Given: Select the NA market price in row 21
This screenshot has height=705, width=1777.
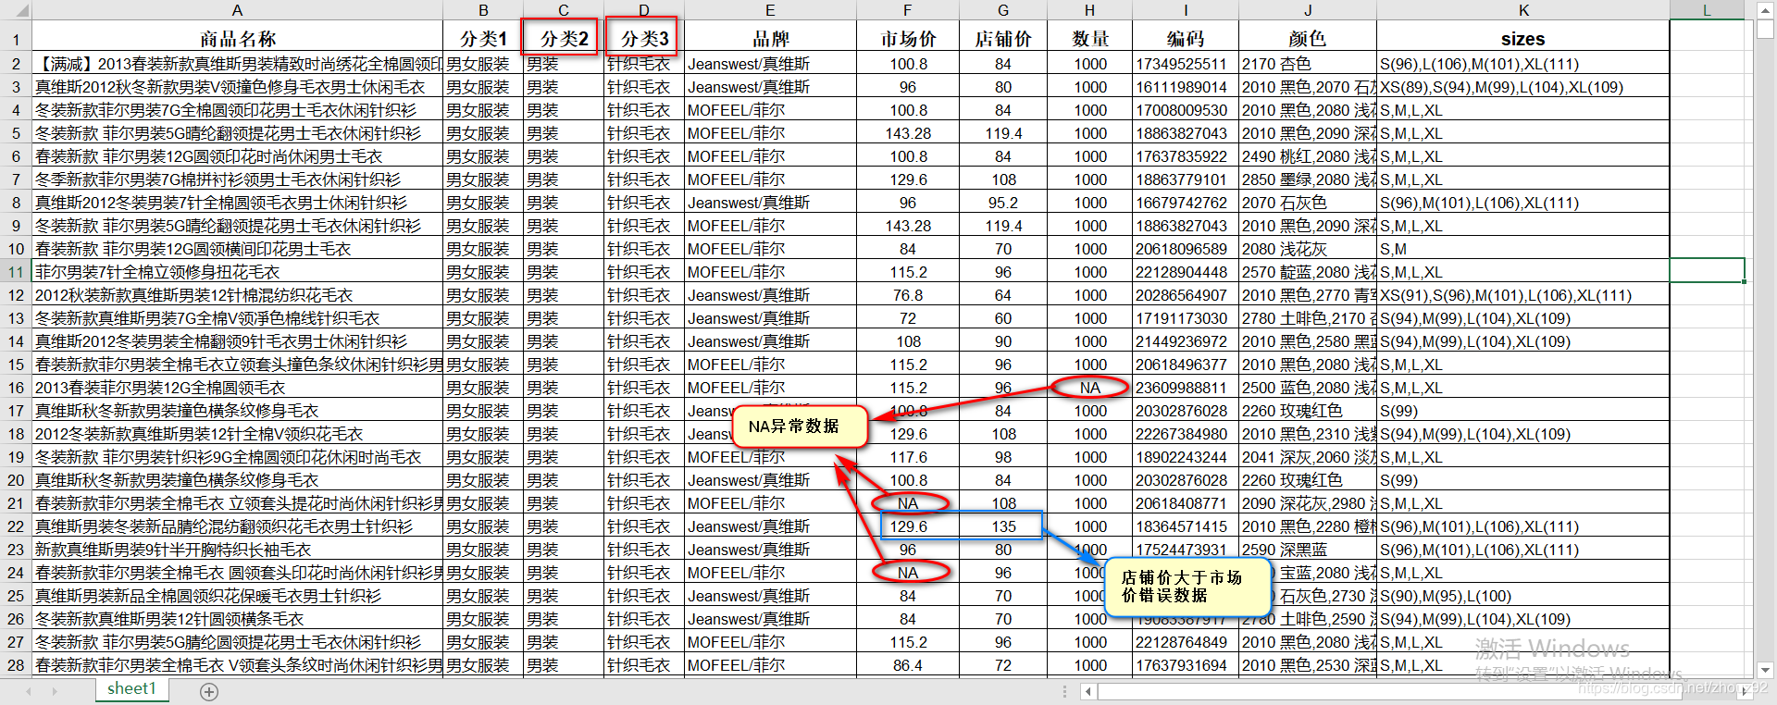Looking at the screenshot, I should click(907, 503).
